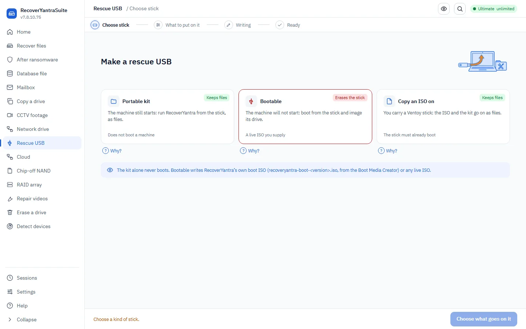
Task: Select the Copy a drive icon
Action: point(10,101)
